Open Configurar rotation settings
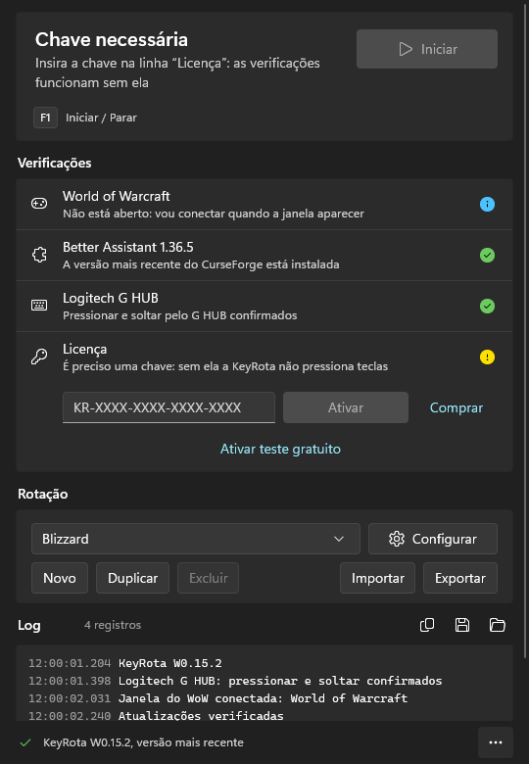529x764 pixels. (x=433, y=539)
